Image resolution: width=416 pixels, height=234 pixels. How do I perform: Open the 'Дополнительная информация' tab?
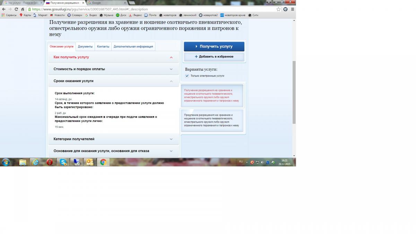133,46
